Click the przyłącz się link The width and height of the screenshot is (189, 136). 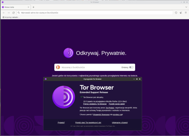(118, 114)
